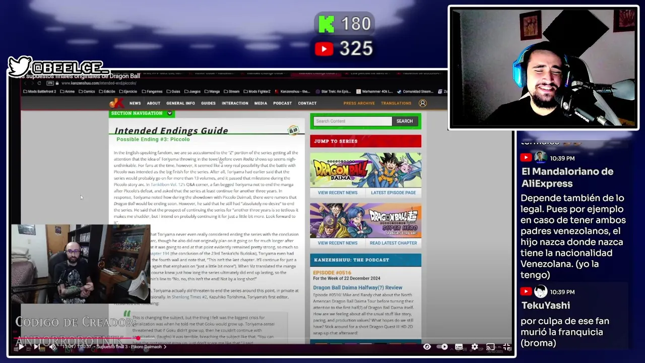Click the address bar URL kanzenshuu.com
The height and width of the screenshot is (363, 645).
(x=99, y=83)
